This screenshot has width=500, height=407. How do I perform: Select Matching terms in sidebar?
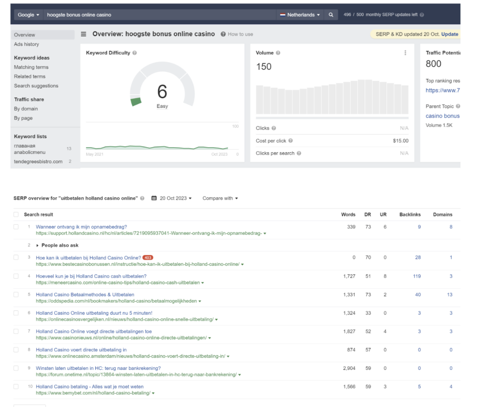(x=31, y=67)
